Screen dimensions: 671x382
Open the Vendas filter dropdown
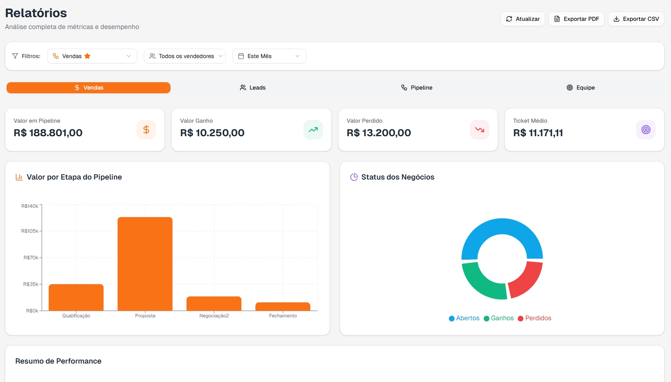(x=92, y=56)
